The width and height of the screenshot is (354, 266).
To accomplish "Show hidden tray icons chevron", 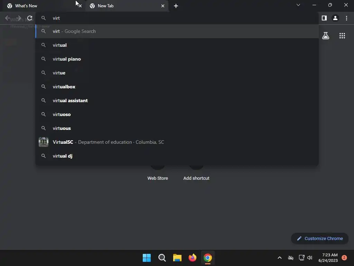I will point(279,258).
